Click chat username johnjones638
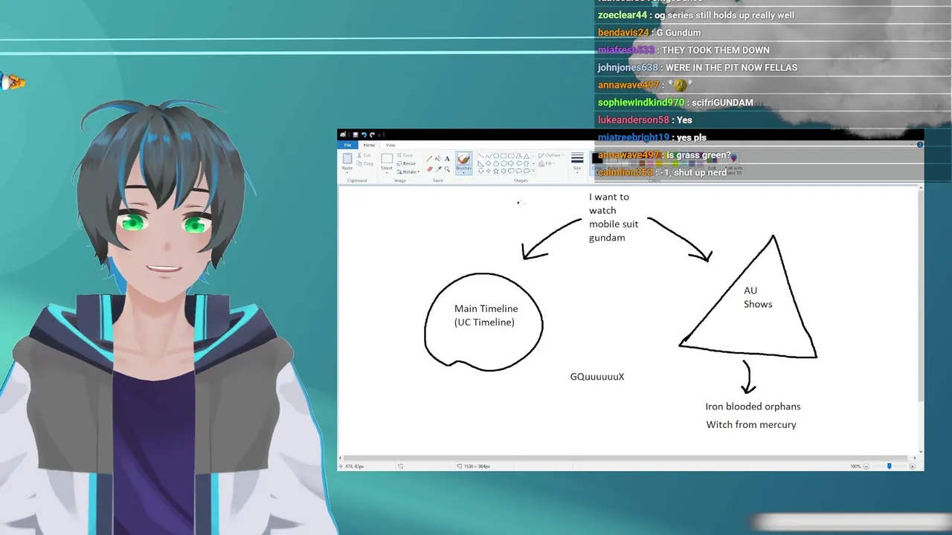Viewport: 952px width, 535px height. pyautogui.click(x=628, y=68)
